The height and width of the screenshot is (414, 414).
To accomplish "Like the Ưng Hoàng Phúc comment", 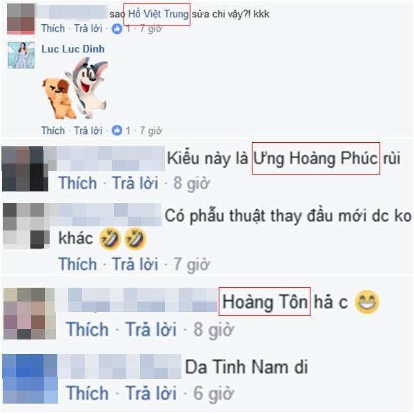I will (x=77, y=183).
